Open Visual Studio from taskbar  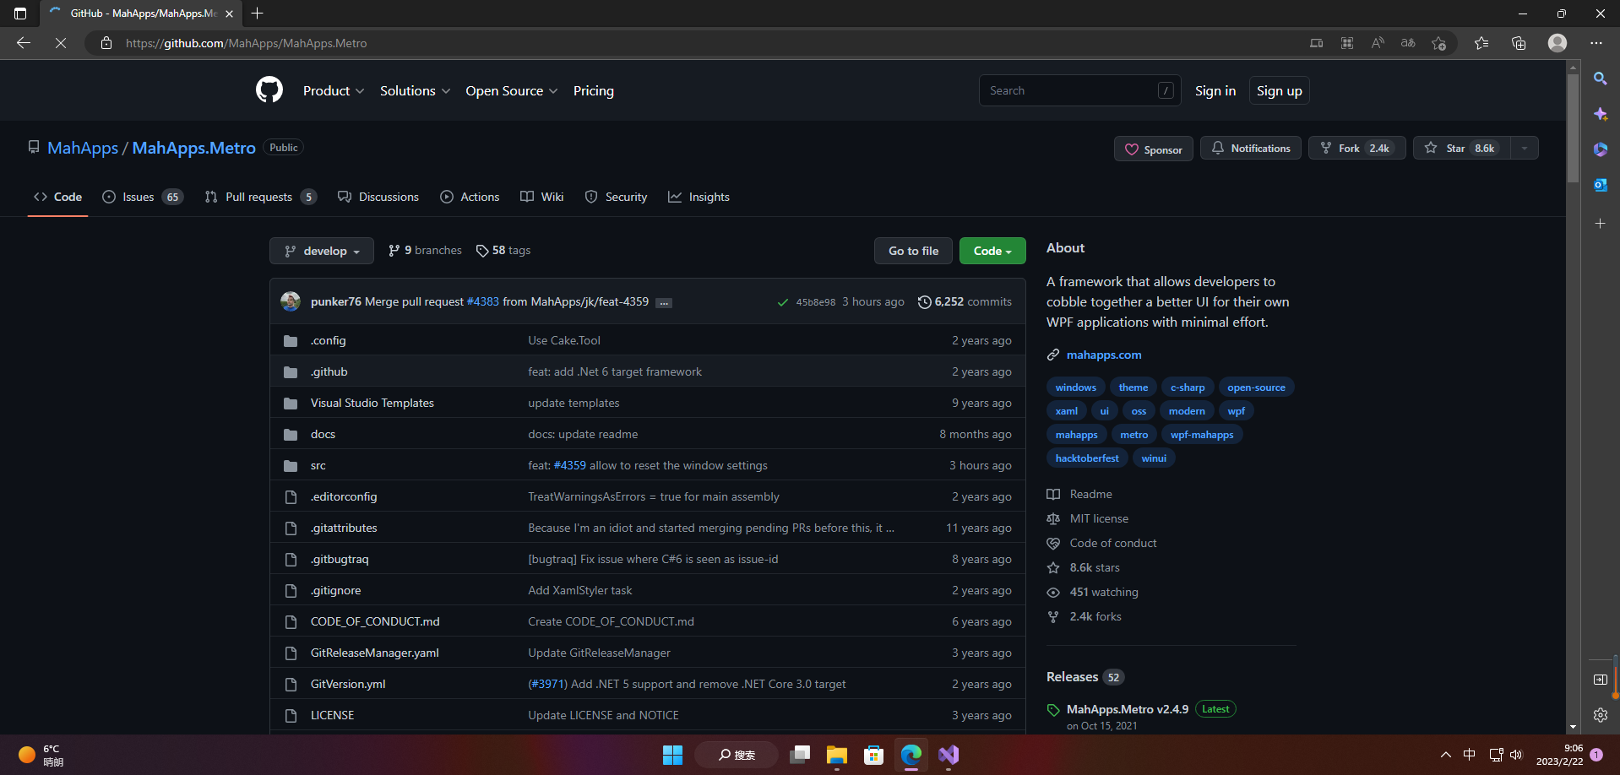point(948,755)
